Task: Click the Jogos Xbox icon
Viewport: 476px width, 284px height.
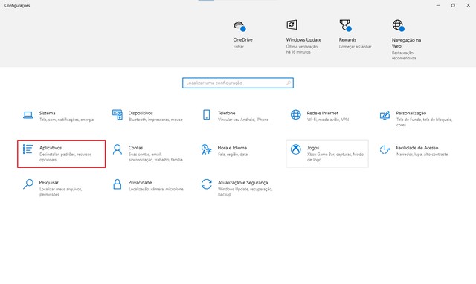Action: coord(296,149)
